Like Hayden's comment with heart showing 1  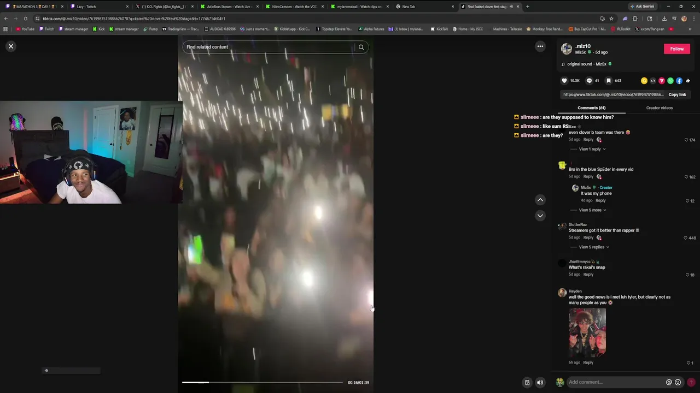689,363
